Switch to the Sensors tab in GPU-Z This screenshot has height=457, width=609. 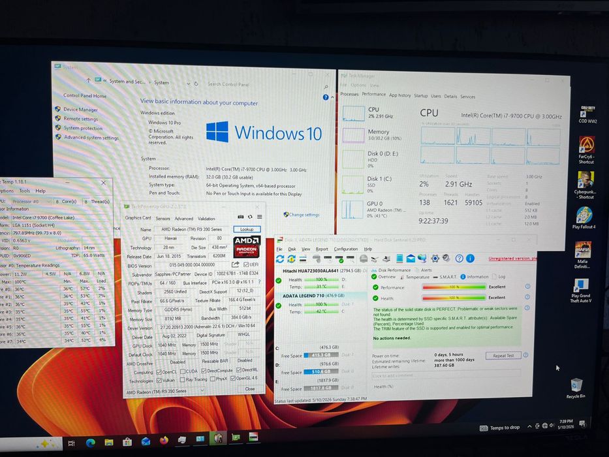pyautogui.click(x=163, y=219)
